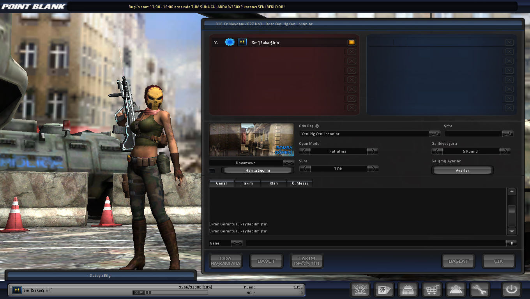The image size is (530, 299).
Task: Tick the checkbox beside Harita Seçimi
Action: click(x=212, y=171)
